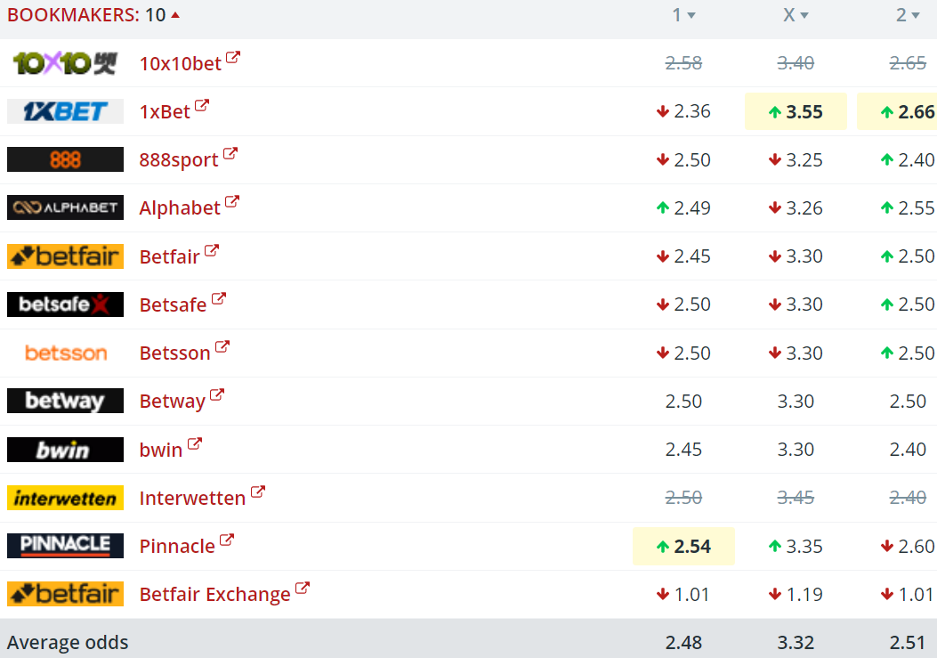Collapse the BOOKMAKERS list arrow

175,15
